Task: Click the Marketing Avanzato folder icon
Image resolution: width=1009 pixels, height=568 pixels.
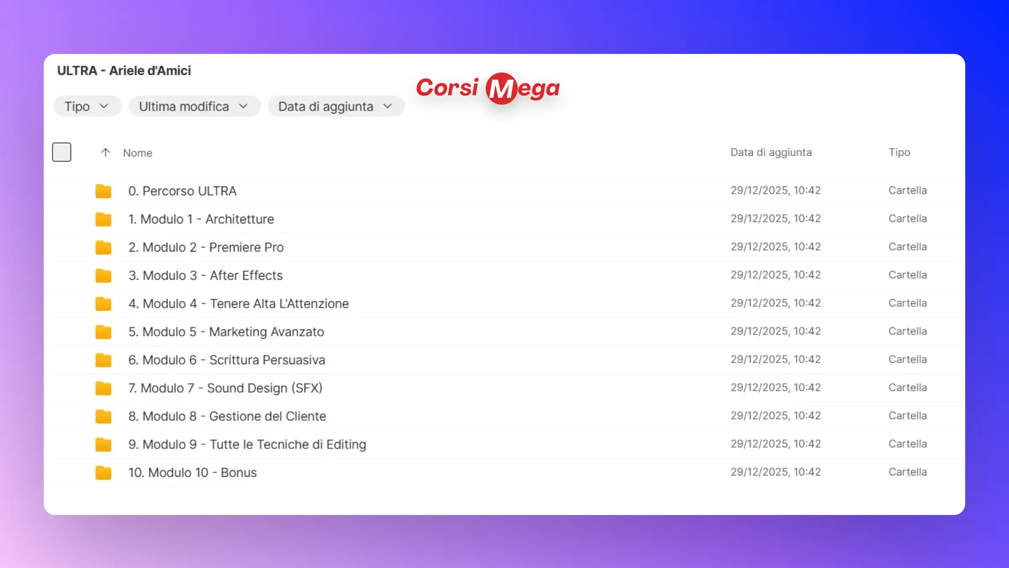Action: (x=103, y=332)
